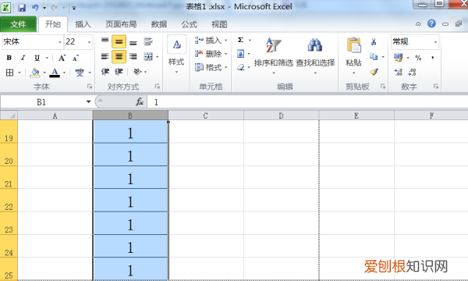Open the 格式 cell format menu
Screen dimensions: 468x281
pos(211,67)
